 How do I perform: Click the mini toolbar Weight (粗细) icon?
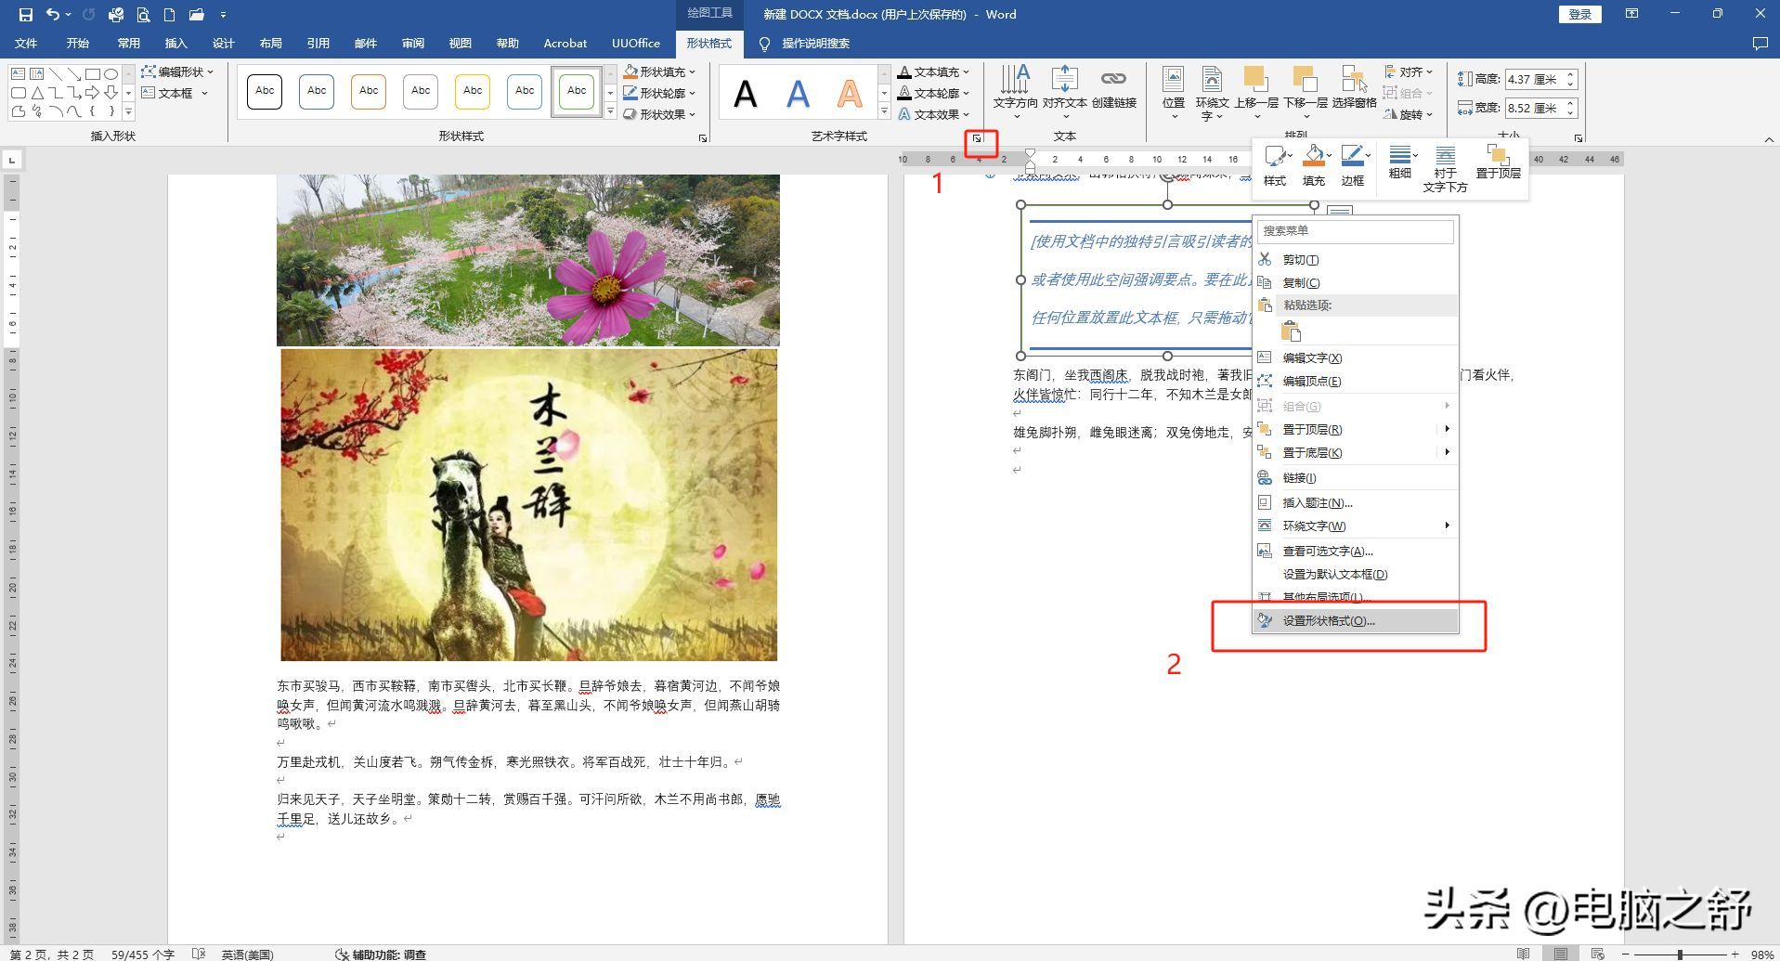tap(1400, 163)
